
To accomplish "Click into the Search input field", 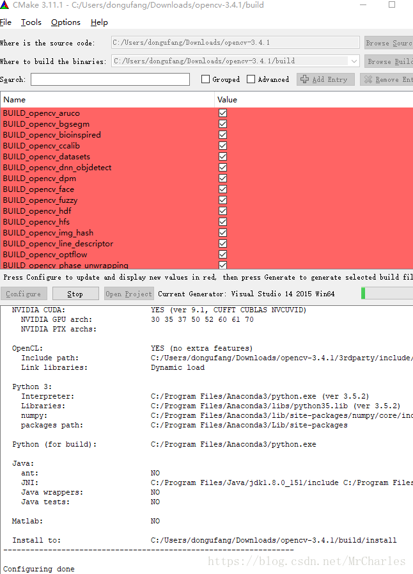I will tap(110, 79).
